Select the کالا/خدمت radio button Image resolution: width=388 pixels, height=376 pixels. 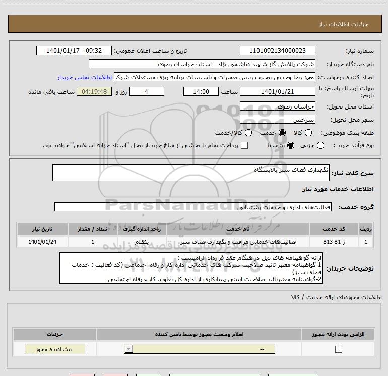coord(248,133)
